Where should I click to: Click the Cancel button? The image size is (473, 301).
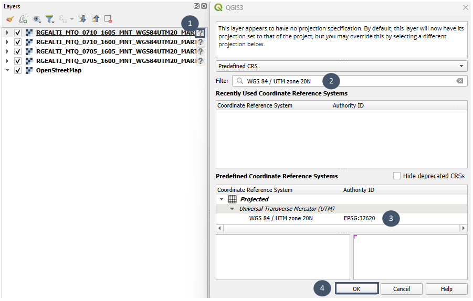coord(402,289)
